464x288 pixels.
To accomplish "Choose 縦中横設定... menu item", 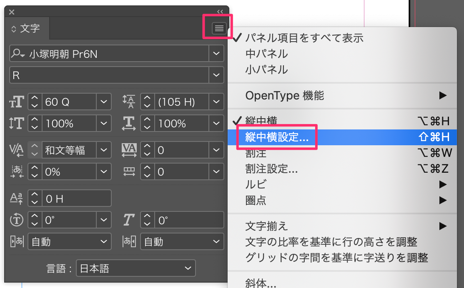I will pos(342,137).
